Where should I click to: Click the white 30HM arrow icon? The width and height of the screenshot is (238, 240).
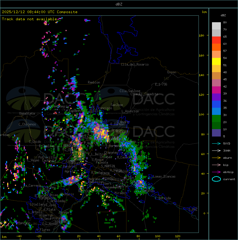(x=216, y=150)
